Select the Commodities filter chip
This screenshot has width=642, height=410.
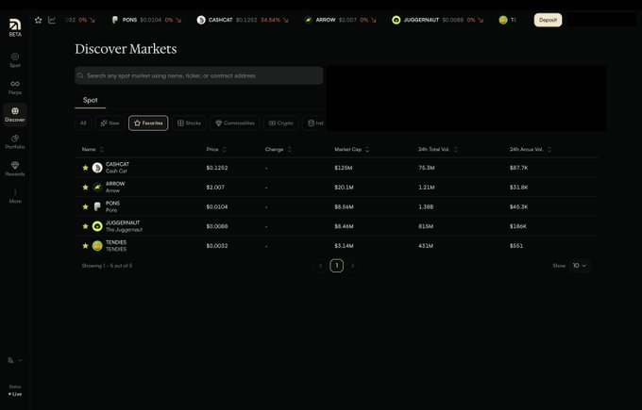(235, 123)
